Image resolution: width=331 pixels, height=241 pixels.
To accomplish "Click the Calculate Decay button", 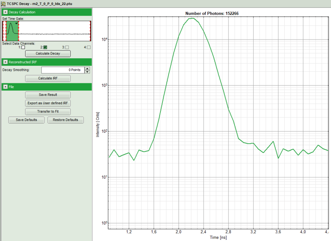I will pyautogui.click(x=48, y=54).
